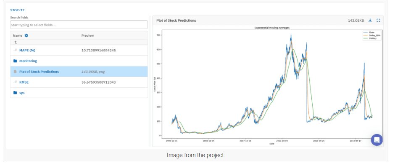
Task: Select the RMSE field
Action: [x=24, y=82]
